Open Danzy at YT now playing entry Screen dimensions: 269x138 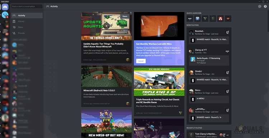(209, 51)
